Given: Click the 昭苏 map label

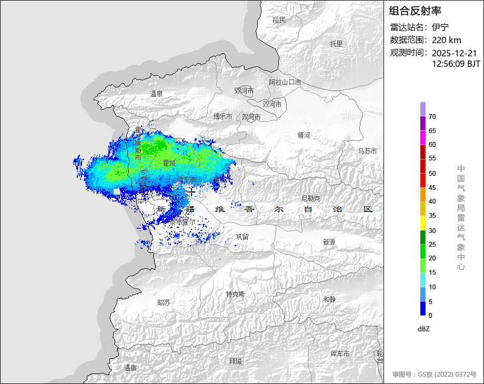Looking at the screenshot, I should pyautogui.click(x=164, y=303).
